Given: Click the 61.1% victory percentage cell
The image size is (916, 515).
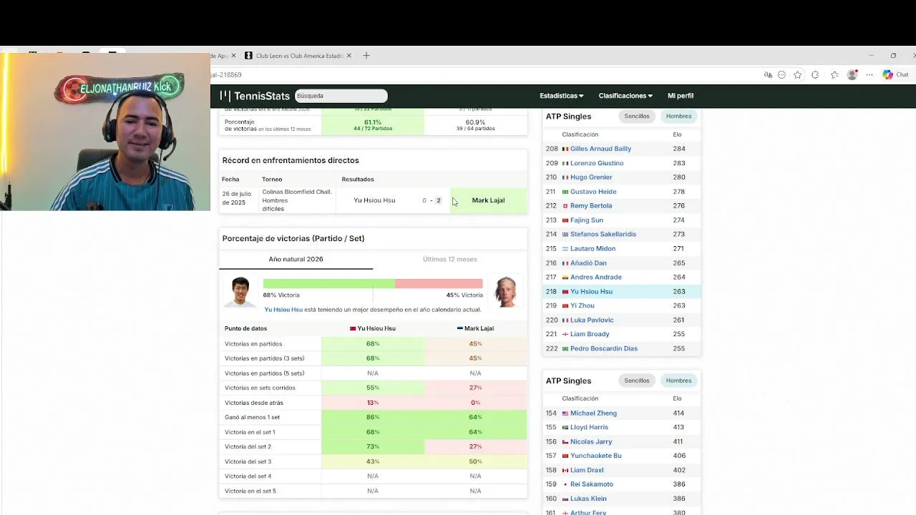Looking at the screenshot, I should (373, 125).
